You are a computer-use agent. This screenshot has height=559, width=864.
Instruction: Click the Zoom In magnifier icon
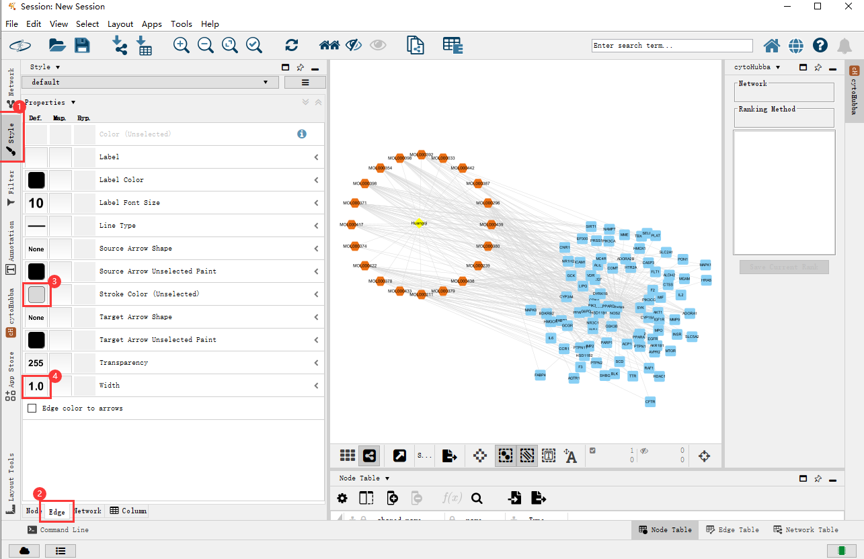[181, 45]
